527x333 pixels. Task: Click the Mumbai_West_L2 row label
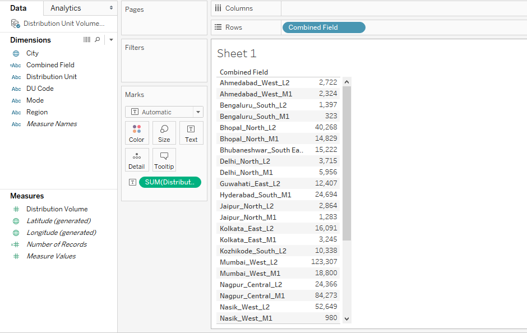tap(249, 262)
